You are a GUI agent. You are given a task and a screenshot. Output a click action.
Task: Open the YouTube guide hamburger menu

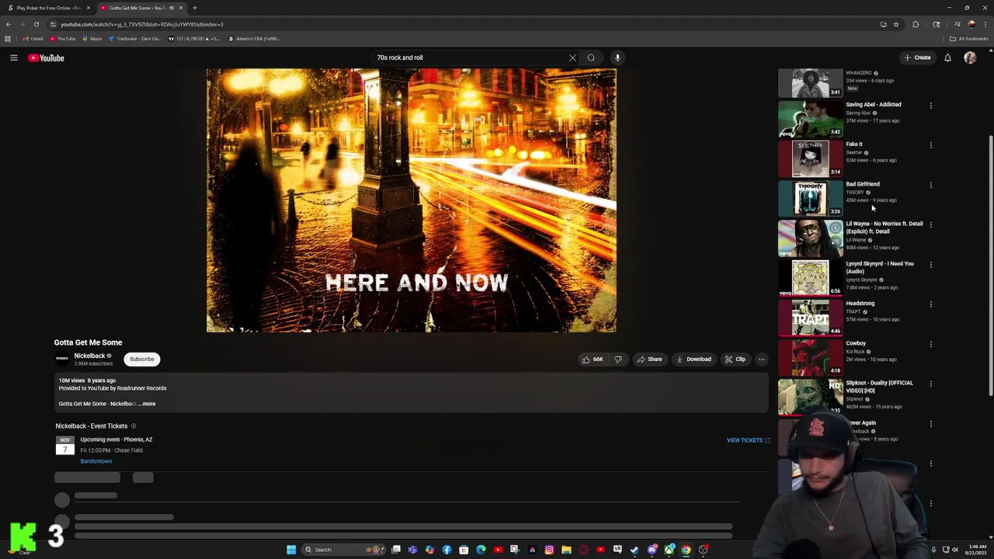pyautogui.click(x=13, y=57)
